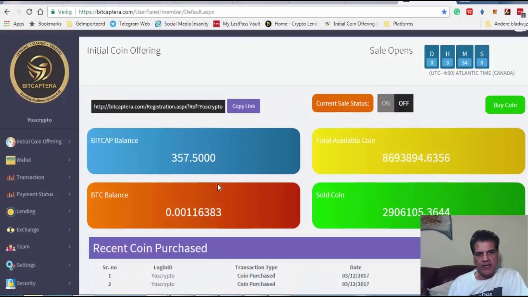
Task: Click the Current Sale Status label
Action: [342, 103]
